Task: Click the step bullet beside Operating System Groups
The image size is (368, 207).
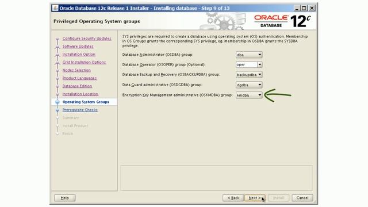Action: 57,102
